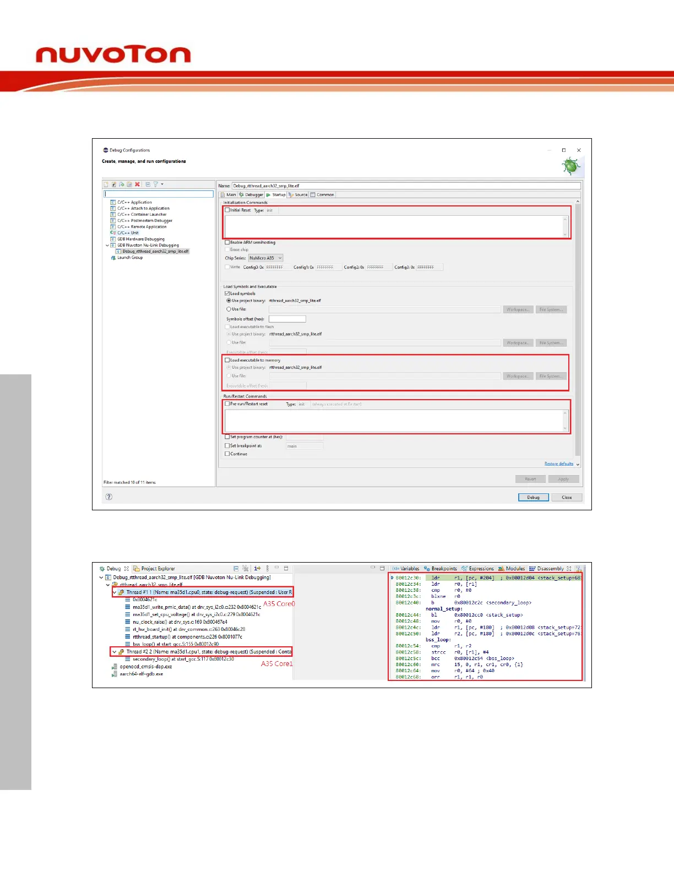Check Load executable to memory

click(227, 360)
